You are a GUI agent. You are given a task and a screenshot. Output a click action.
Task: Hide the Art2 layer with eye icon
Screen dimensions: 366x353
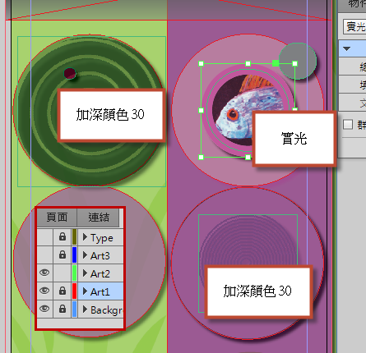click(44, 273)
